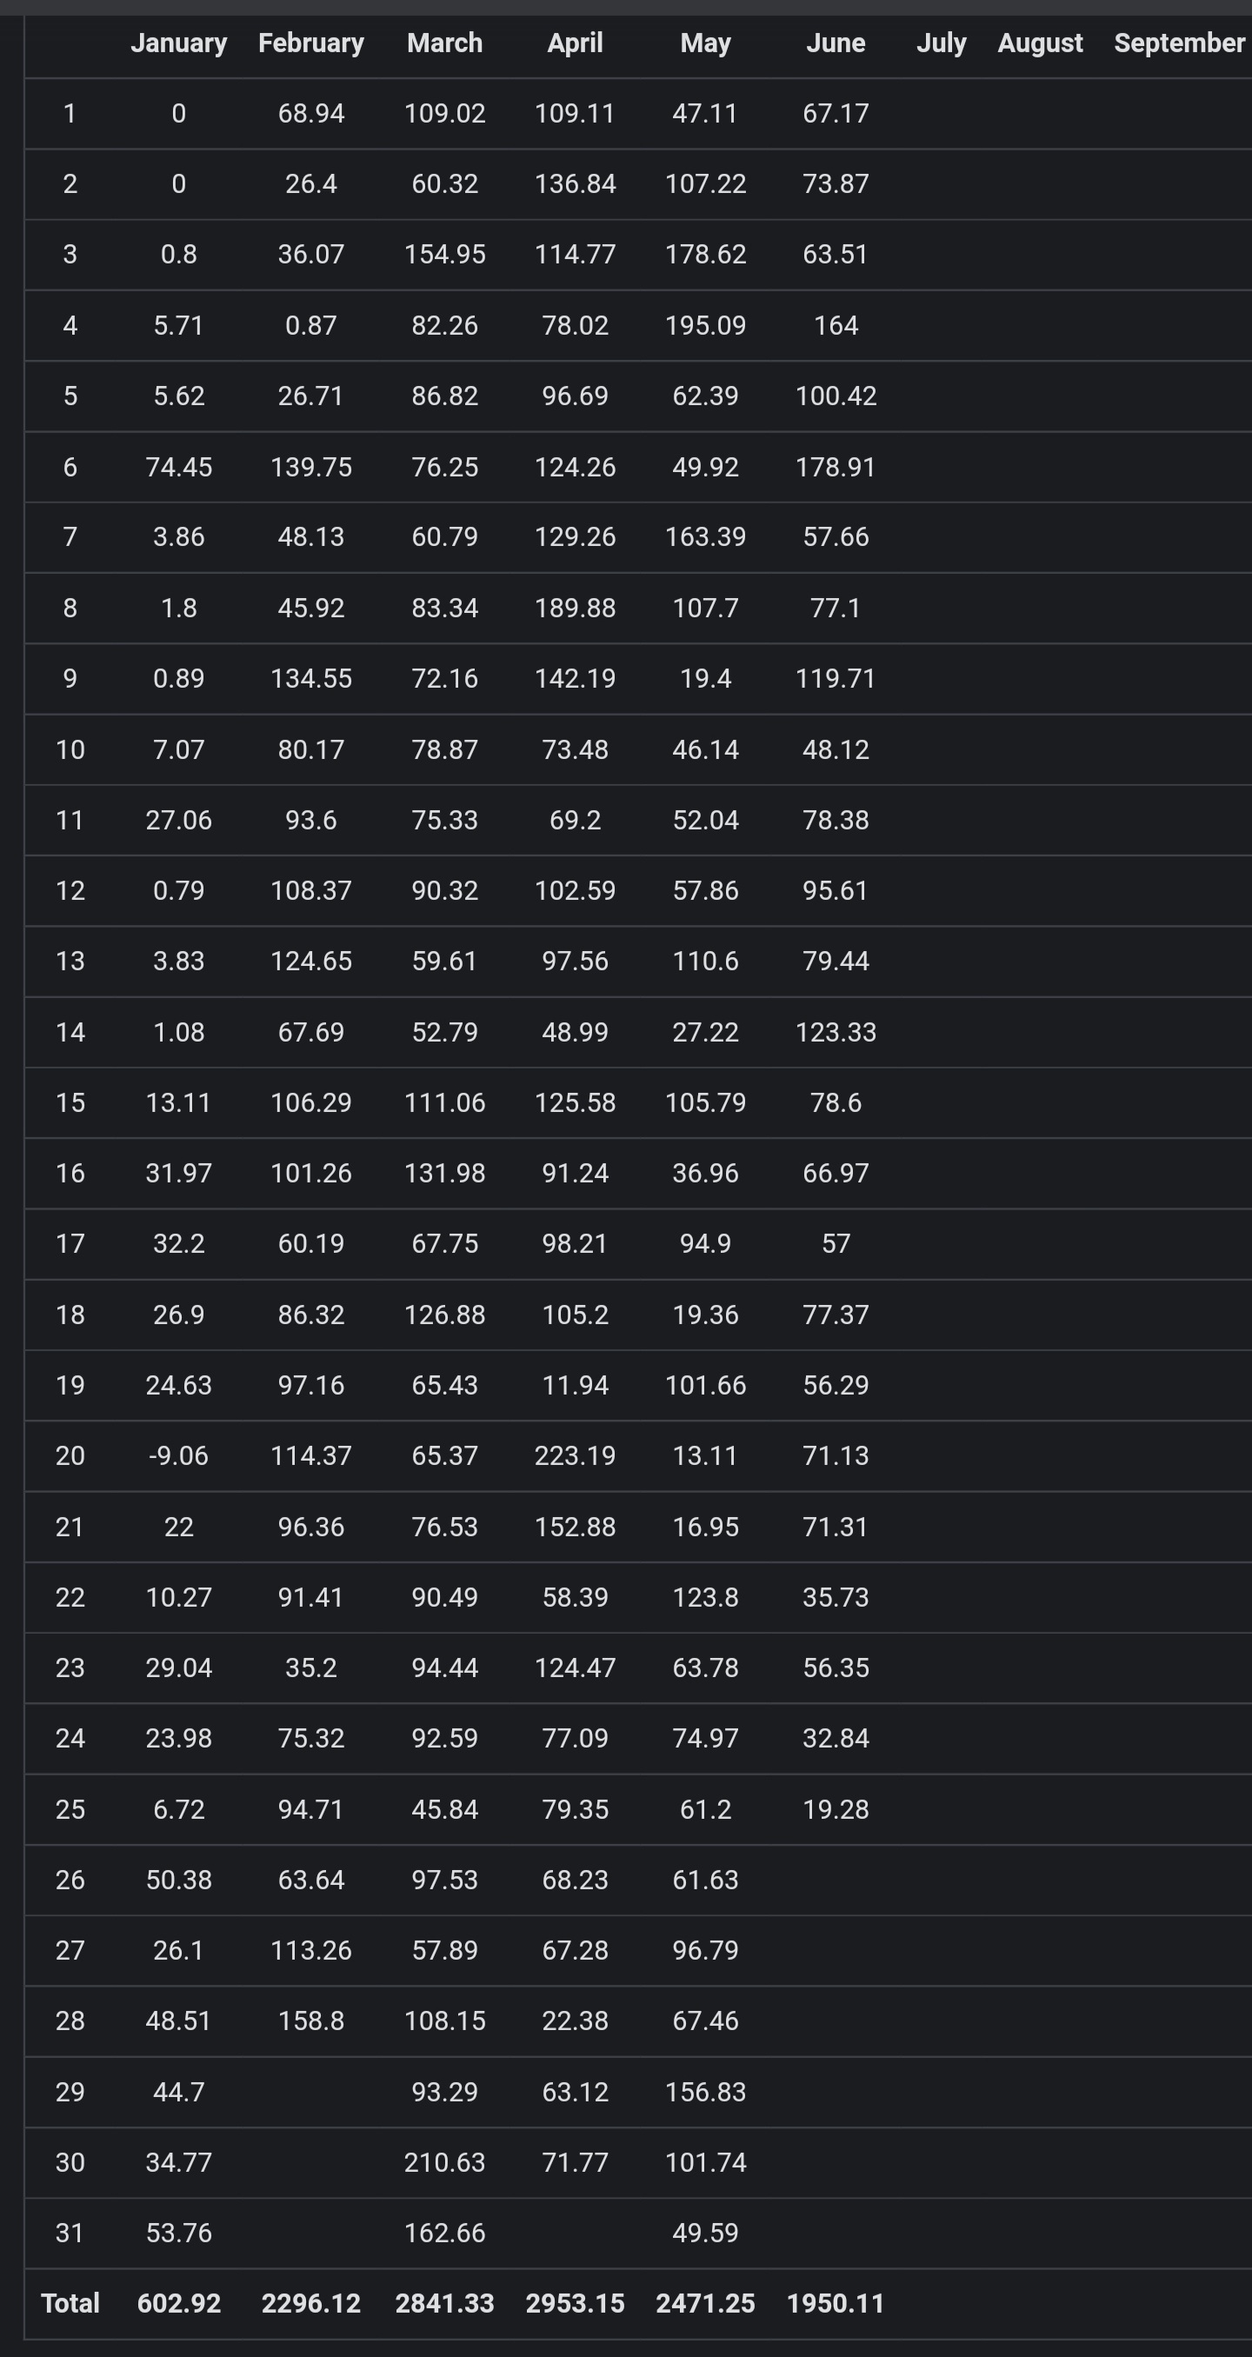
Task: Select row number 15
Action: coord(70,1102)
